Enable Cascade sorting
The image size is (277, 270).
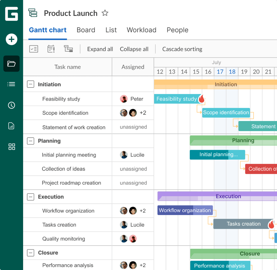(x=182, y=49)
